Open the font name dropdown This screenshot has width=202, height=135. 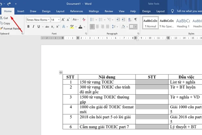click(x=48, y=20)
